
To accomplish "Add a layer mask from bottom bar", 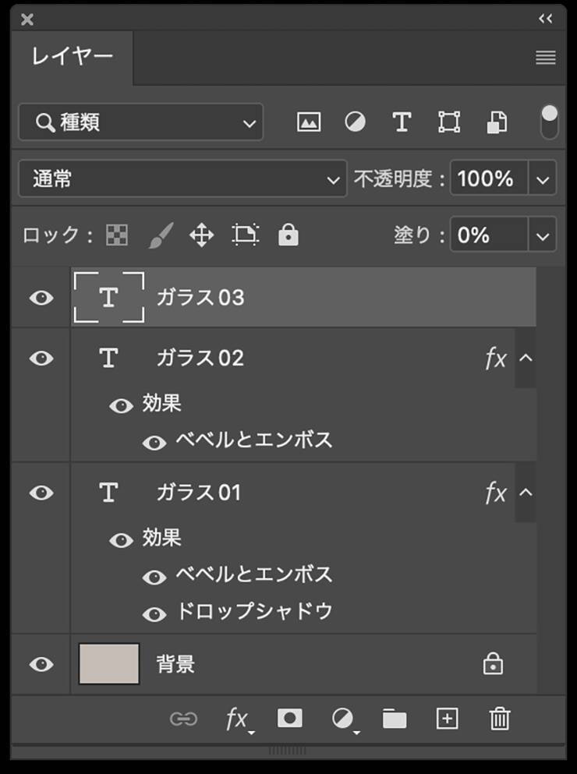I will click(x=289, y=719).
